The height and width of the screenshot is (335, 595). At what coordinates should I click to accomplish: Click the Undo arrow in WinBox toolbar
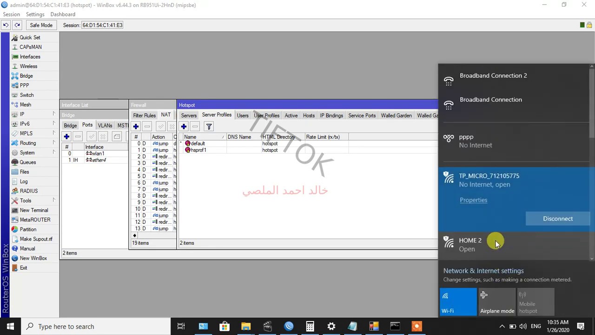(6, 25)
